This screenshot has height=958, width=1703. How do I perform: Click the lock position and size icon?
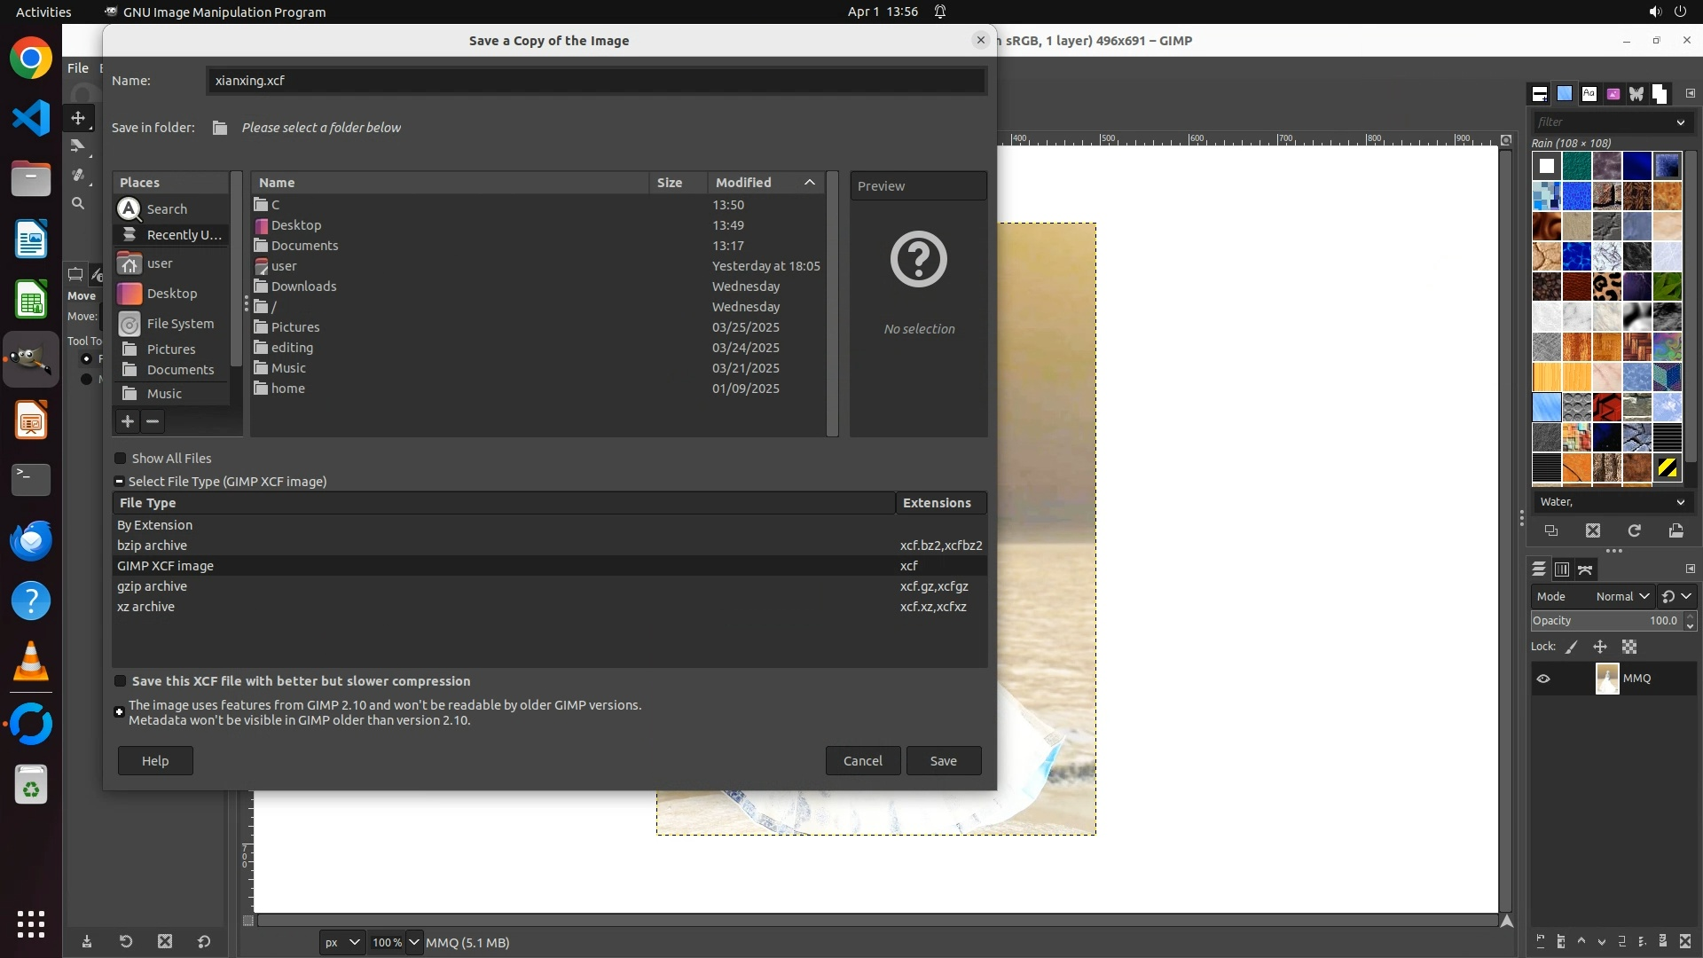(x=1600, y=648)
